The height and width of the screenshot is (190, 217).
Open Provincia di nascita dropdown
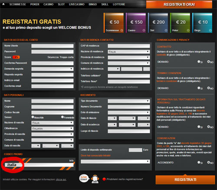[x=53, y=134]
